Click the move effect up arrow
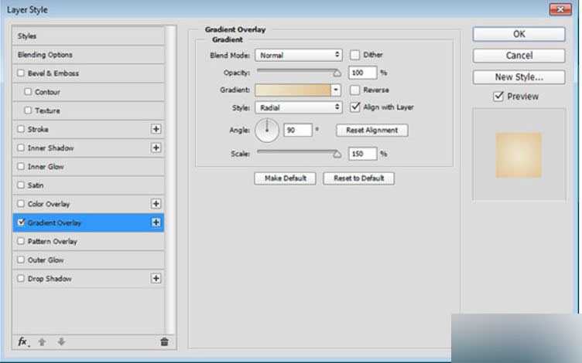Screen dimensions: 582x363 pos(42,342)
